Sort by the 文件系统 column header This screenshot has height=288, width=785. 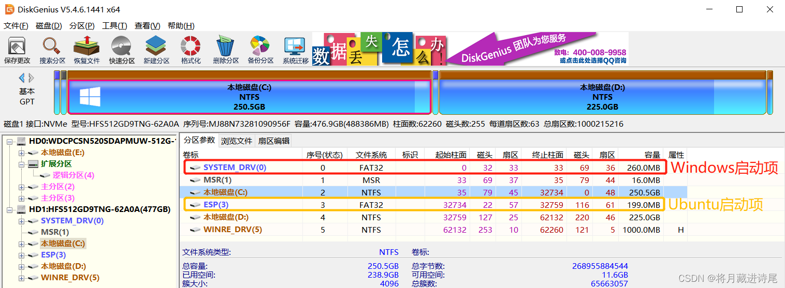[x=371, y=155]
